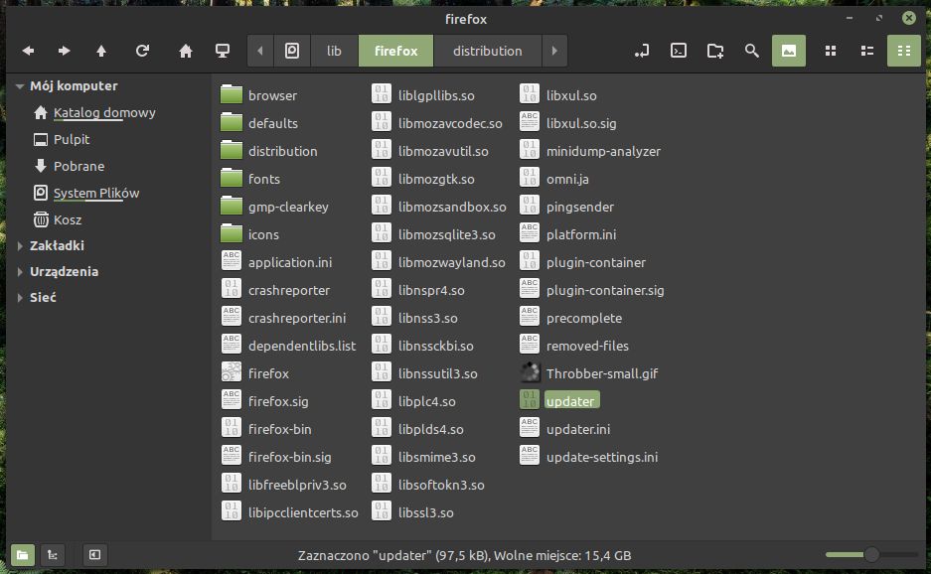Select the plugin-container.sig file
Viewport: 931px width, 574px height.
[592, 290]
